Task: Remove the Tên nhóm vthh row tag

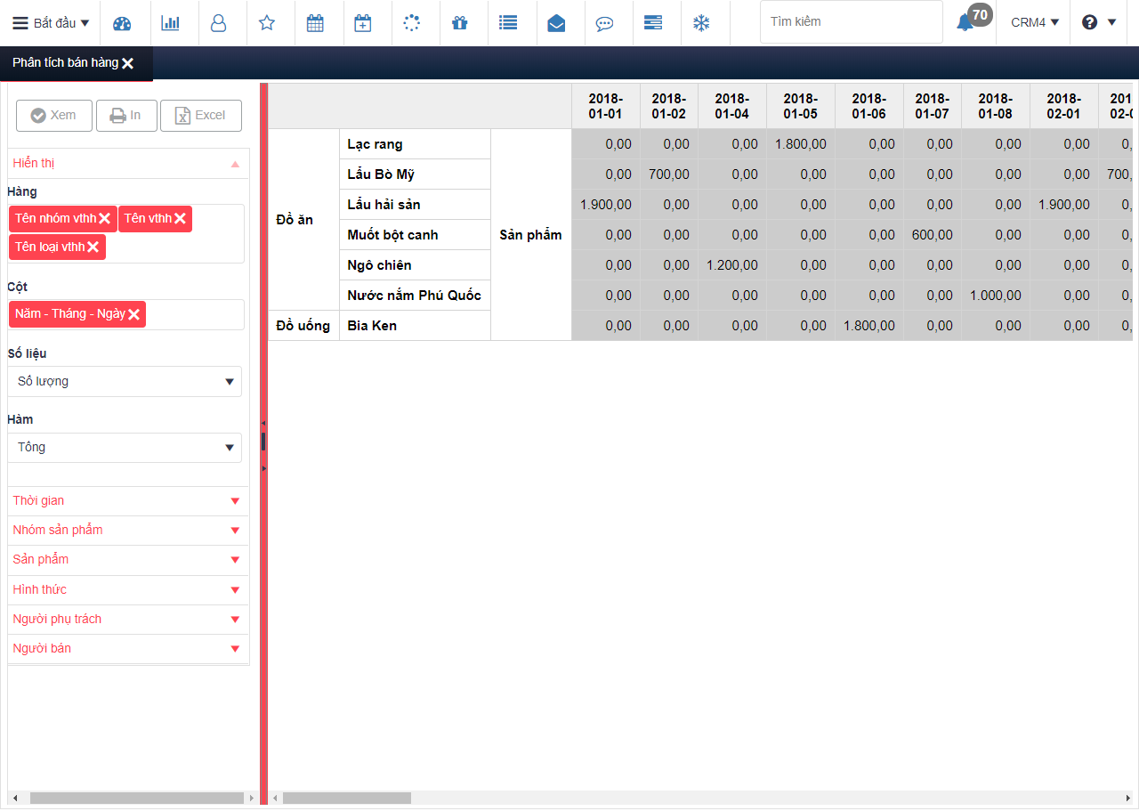Action: click(x=104, y=219)
